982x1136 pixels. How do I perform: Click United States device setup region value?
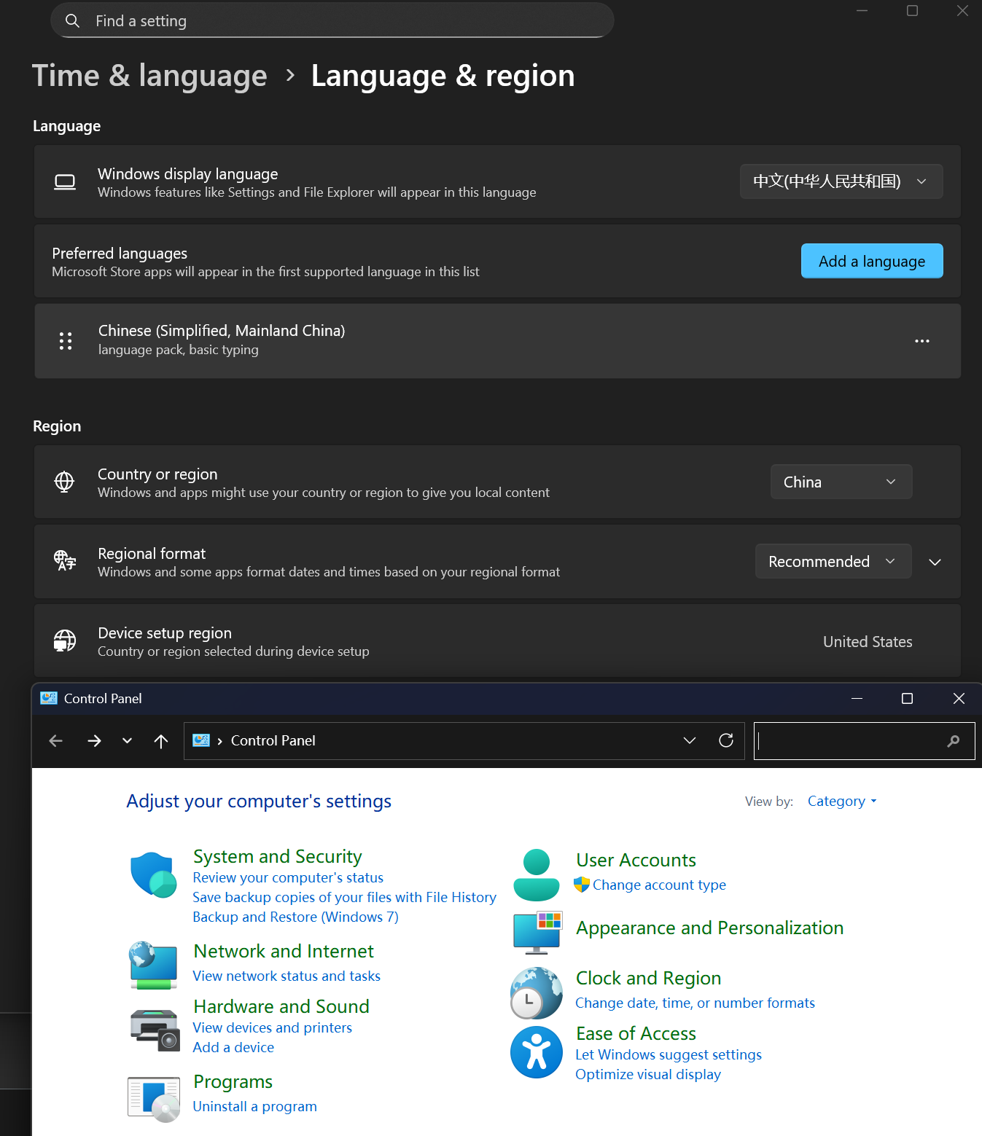click(868, 642)
